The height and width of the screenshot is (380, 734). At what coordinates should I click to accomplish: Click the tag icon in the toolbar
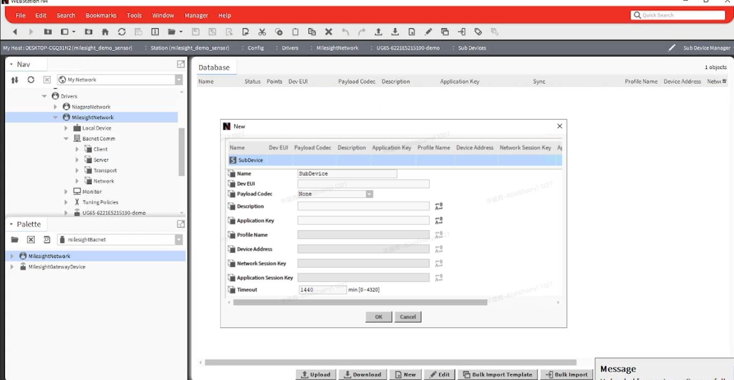478,32
